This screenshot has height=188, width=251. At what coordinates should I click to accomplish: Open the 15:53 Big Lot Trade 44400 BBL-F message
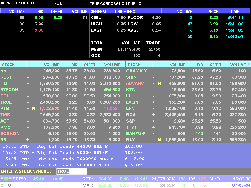coord(72,146)
